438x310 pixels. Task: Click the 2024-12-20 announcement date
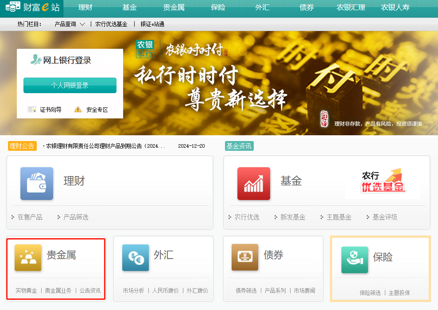192,146
